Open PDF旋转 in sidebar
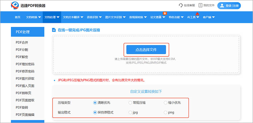This screenshot has height=123, width=253. [x=22, y=107]
